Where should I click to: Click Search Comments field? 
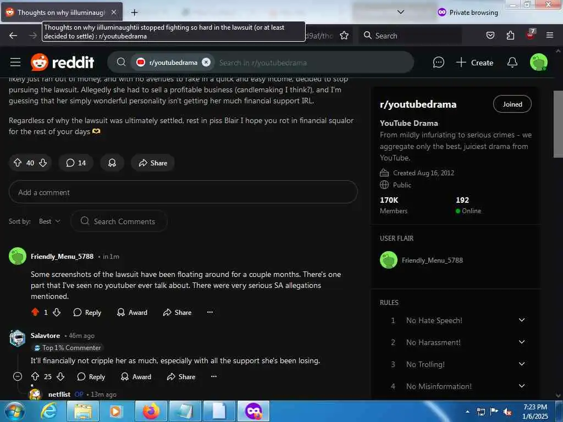click(119, 221)
